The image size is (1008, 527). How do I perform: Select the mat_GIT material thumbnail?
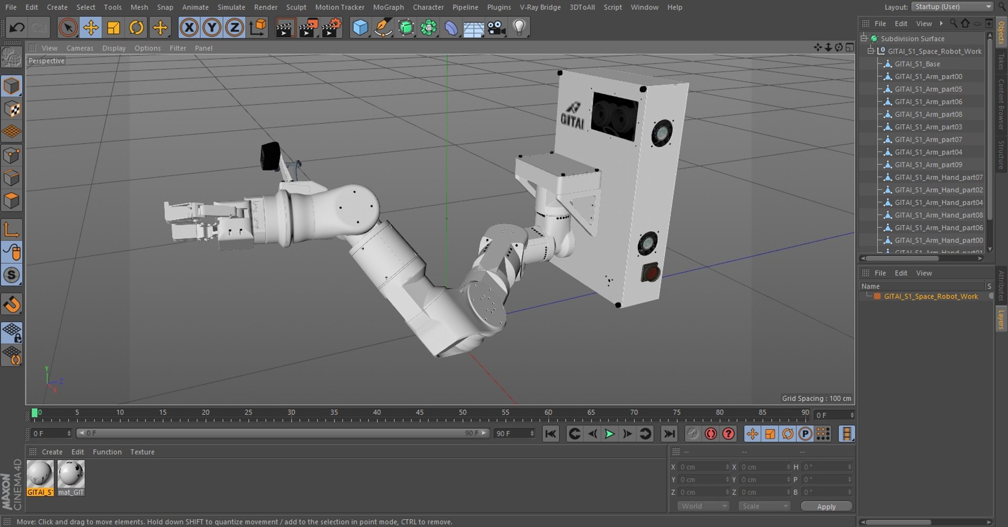click(x=71, y=478)
